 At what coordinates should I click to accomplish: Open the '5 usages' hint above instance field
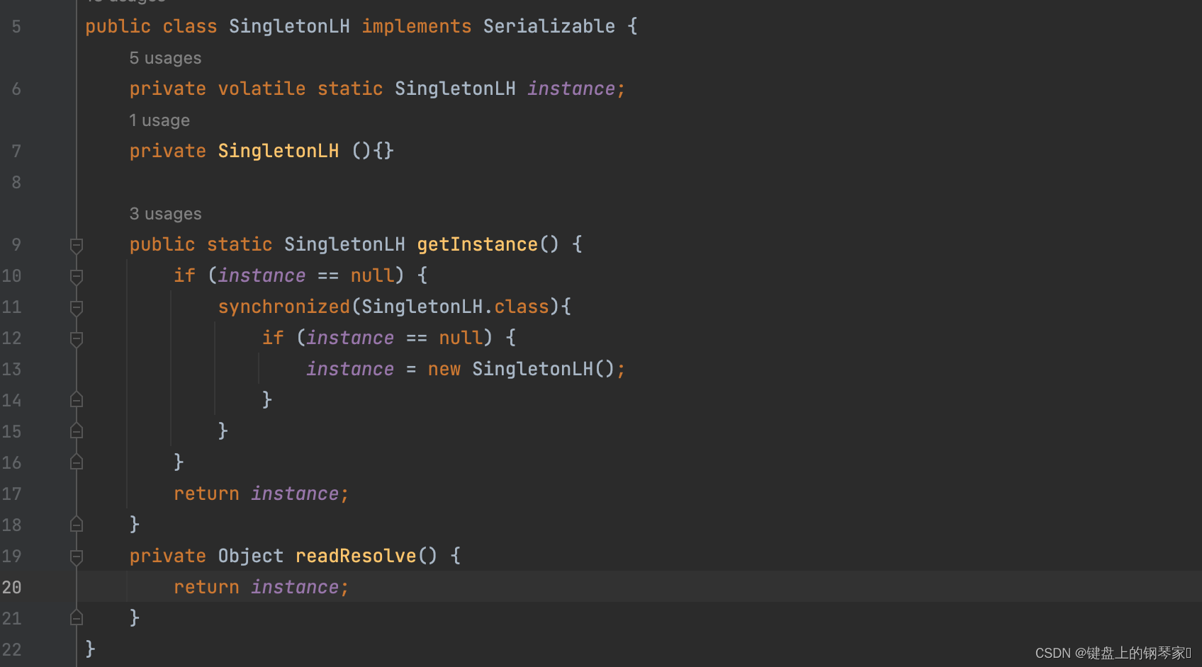pyautogui.click(x=165, y=58)
